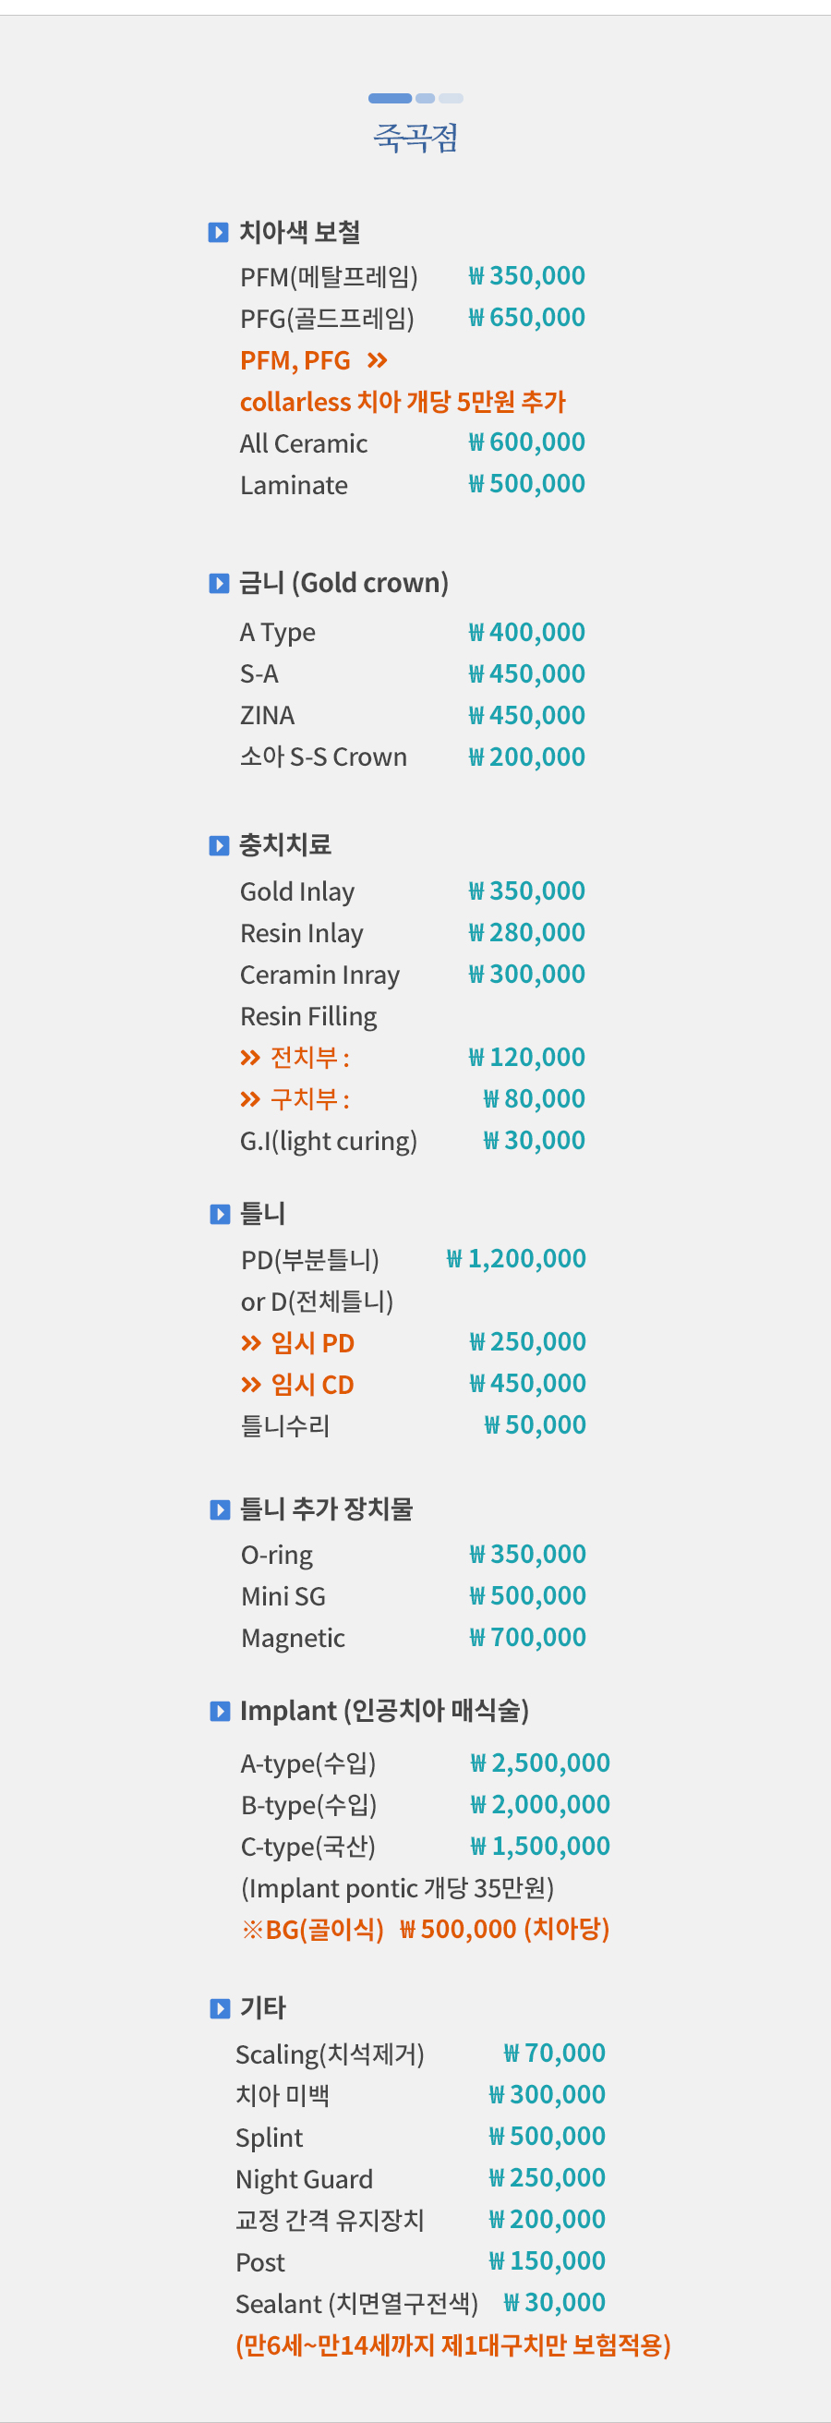The width and height of the screenshot is (831, 2423).
Task: Select the third slide indicator dot
Action: [452, 99]
